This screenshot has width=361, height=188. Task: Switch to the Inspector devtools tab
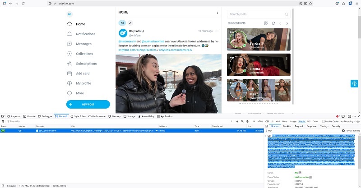pos(14,116)
